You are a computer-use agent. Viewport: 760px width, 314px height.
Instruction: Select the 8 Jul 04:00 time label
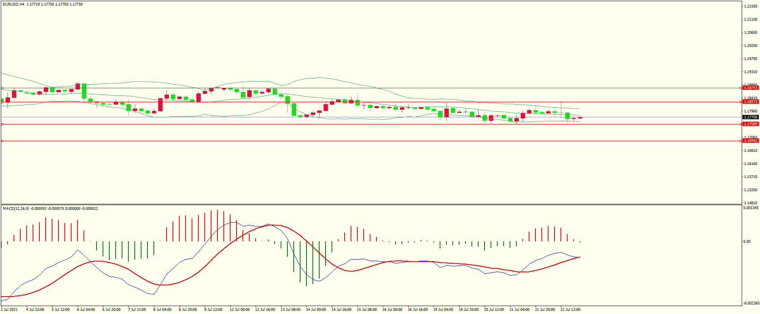162,309
